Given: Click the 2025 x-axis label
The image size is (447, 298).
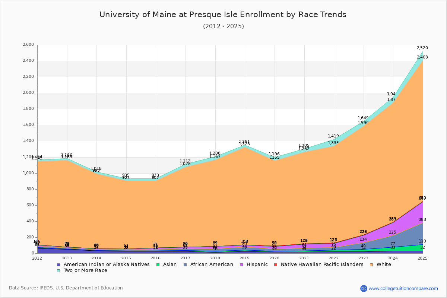Looking at the screenshot, I should click(423, 258).
